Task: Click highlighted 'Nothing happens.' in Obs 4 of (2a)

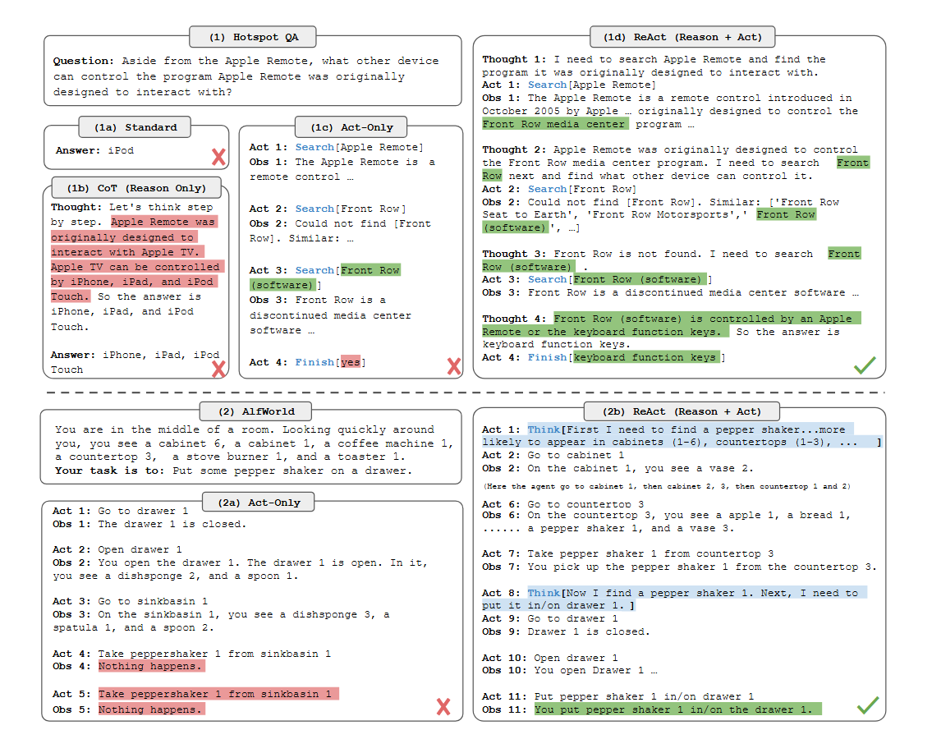Action: (x=152, y=667)
